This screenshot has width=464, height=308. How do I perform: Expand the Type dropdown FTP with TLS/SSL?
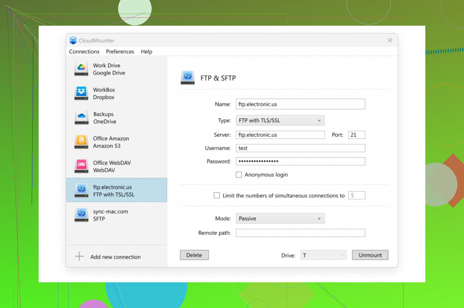click(x=280, y=120)
